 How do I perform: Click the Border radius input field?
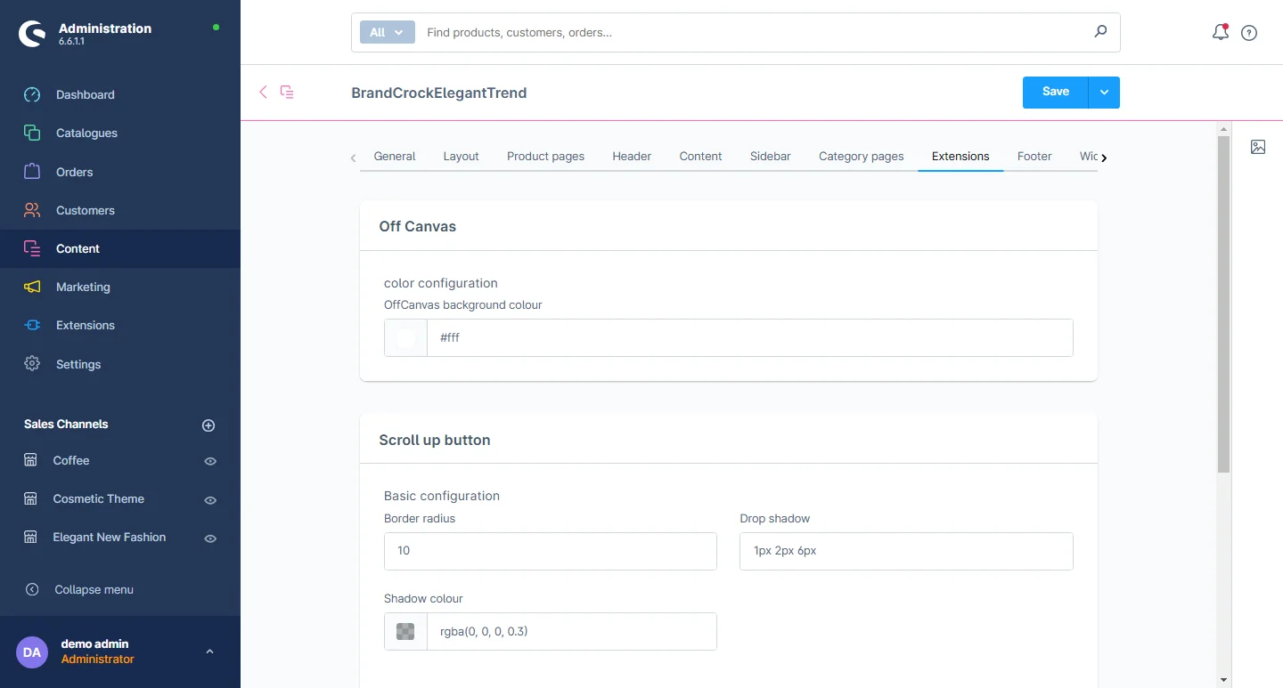[550, 551]
